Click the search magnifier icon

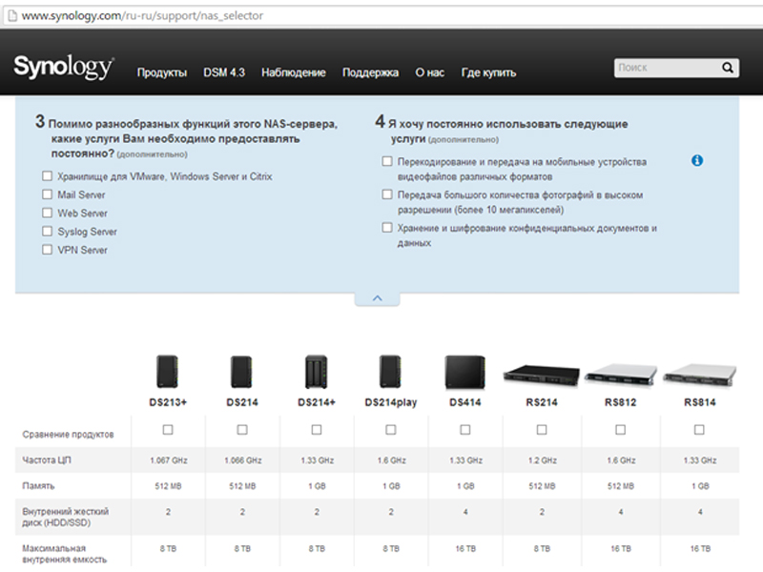tap(728, 68)
